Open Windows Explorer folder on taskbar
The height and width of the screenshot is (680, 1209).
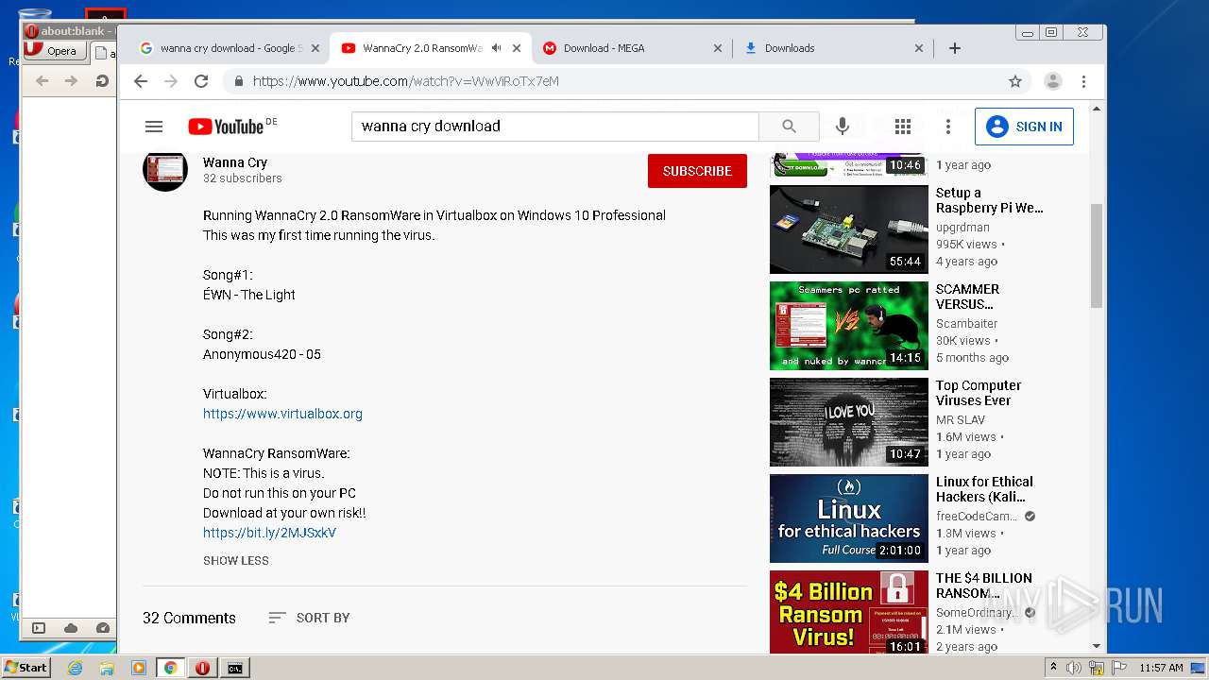tap(107, 668)
